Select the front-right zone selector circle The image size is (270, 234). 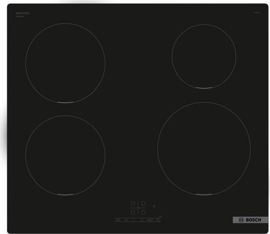tap(143, 212)
